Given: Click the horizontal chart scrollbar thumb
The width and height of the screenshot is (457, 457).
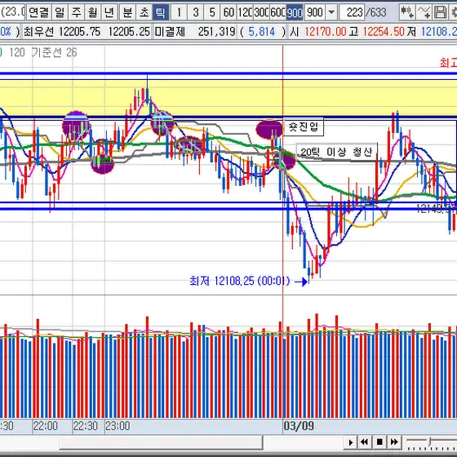Looking at the screenshot, I should [x=162, y=442].
